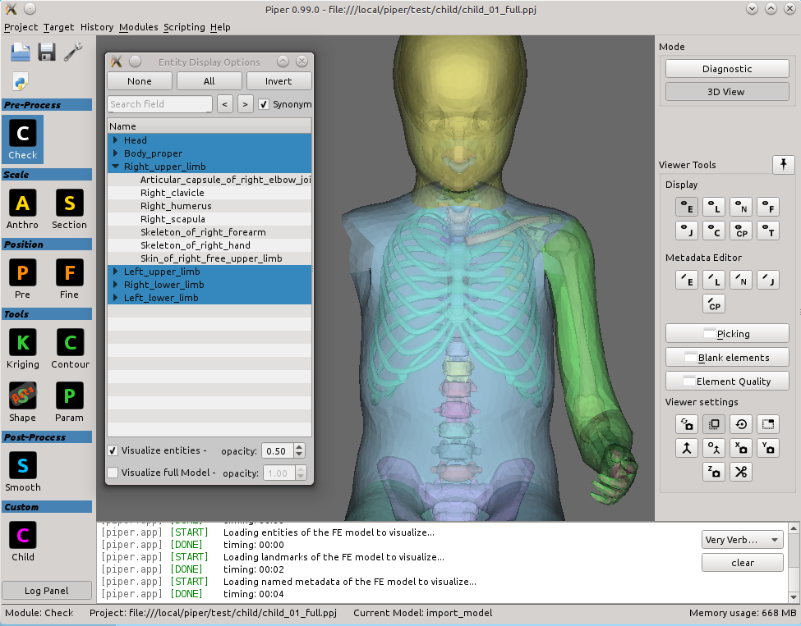Click the save project floppy icon
This screenshot has height=626, width=801.
coord(47,53)
